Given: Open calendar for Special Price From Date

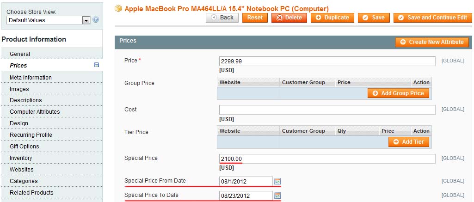Looking at the screenshot, I should [x=277, y=181].
